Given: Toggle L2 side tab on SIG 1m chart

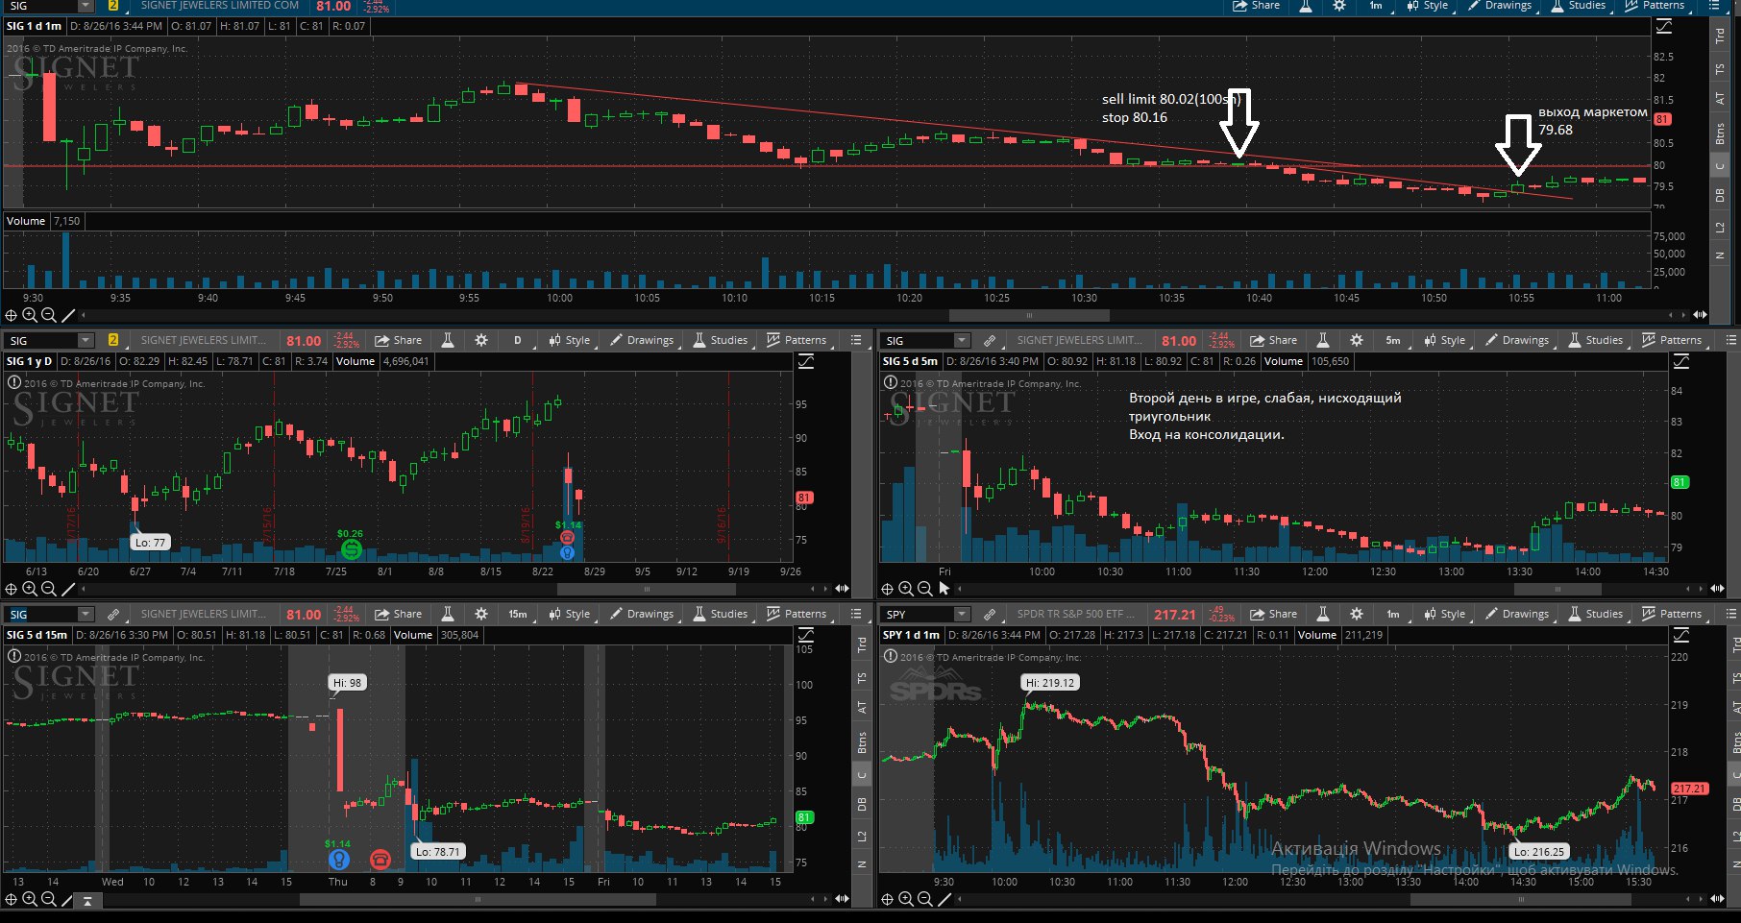Looking at the screenshot, I should (1720, 228).
